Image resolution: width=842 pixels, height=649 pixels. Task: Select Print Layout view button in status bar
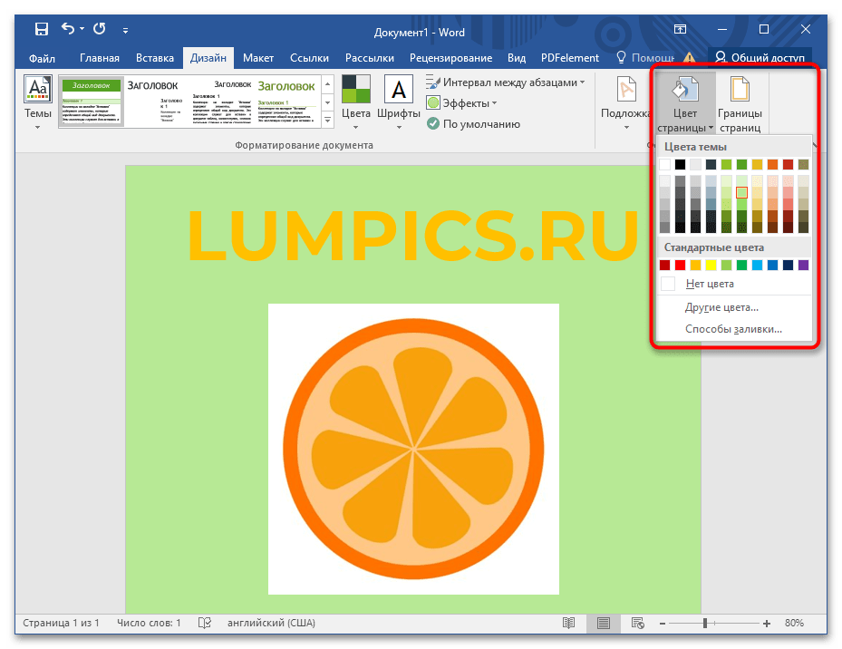[603, 624]
